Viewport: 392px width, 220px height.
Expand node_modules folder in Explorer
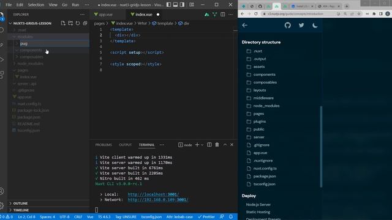tap(30, 64)
